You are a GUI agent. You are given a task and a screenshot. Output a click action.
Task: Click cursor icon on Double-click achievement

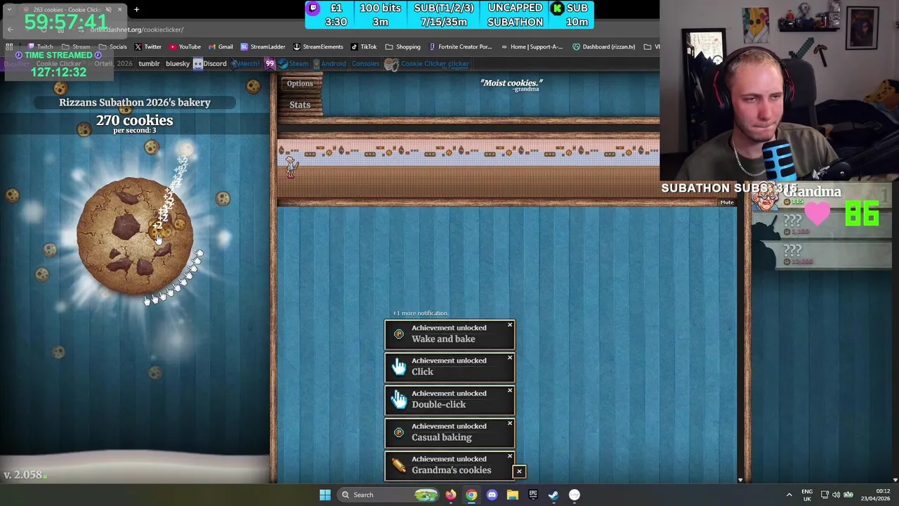[399, 399]
